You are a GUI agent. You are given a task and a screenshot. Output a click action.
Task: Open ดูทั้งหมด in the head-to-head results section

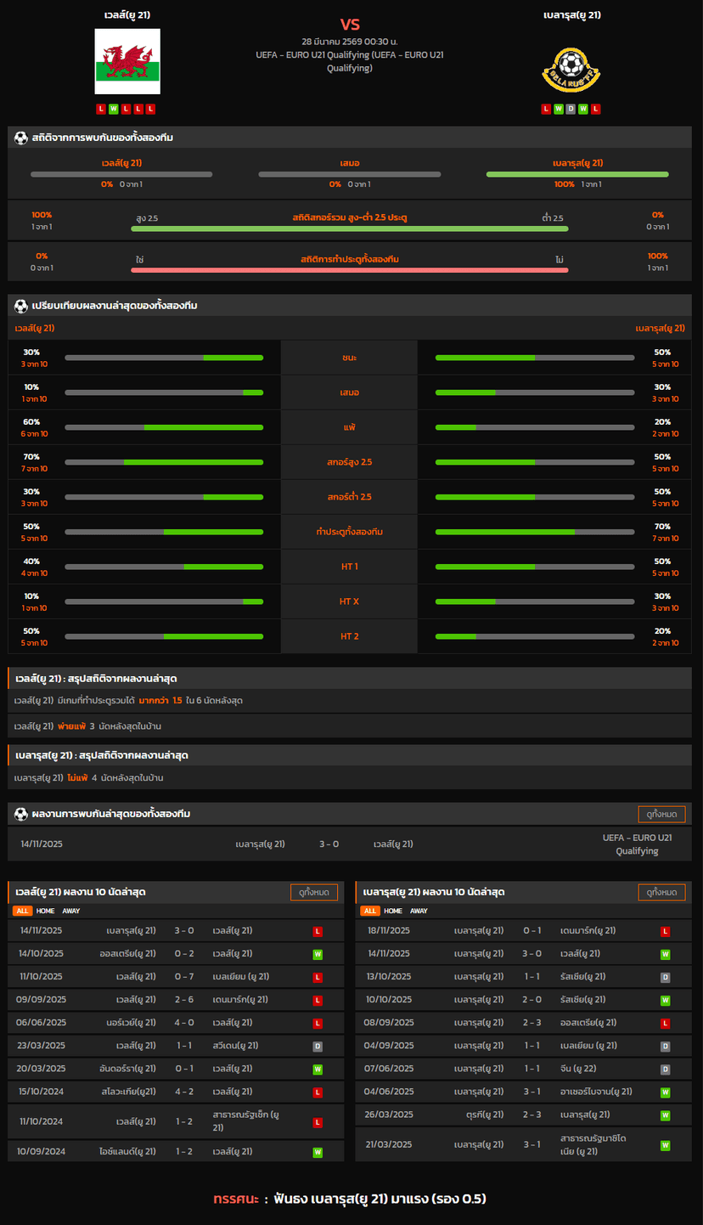tap(661, 814)
